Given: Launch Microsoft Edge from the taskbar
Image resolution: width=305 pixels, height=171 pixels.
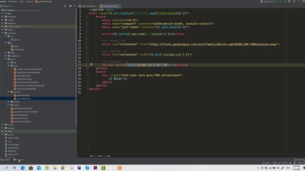Looking at the screenshot, I should [22, 168].
